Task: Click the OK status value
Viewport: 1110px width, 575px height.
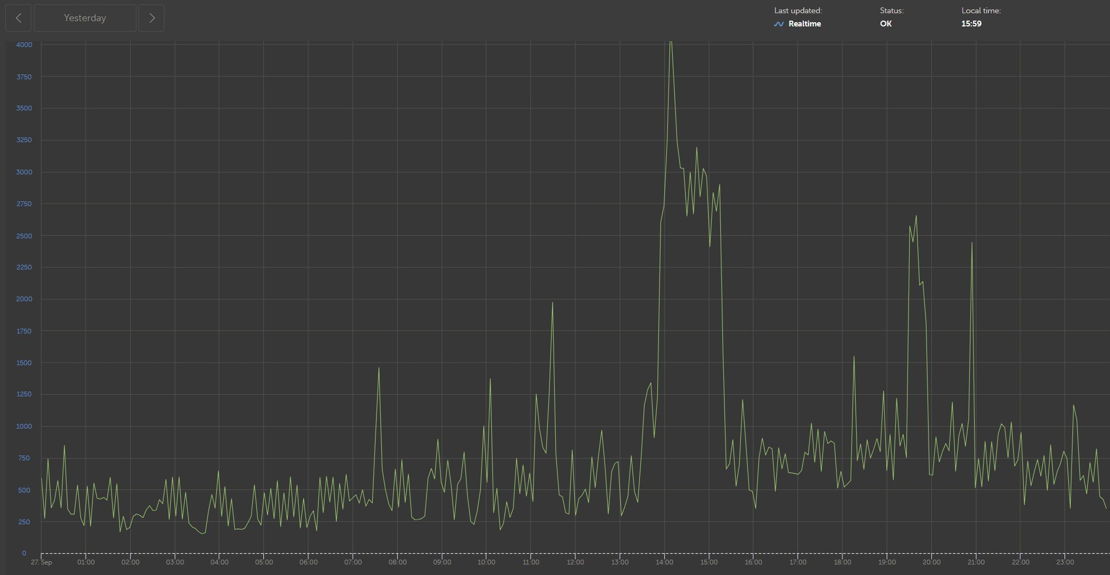Action: tap(886, 24)
